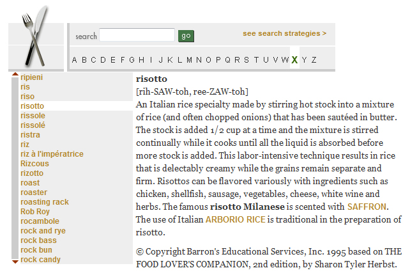The image size is (410, 275).
Task: Choose letter M in the alphabet index
Action: 189,60
